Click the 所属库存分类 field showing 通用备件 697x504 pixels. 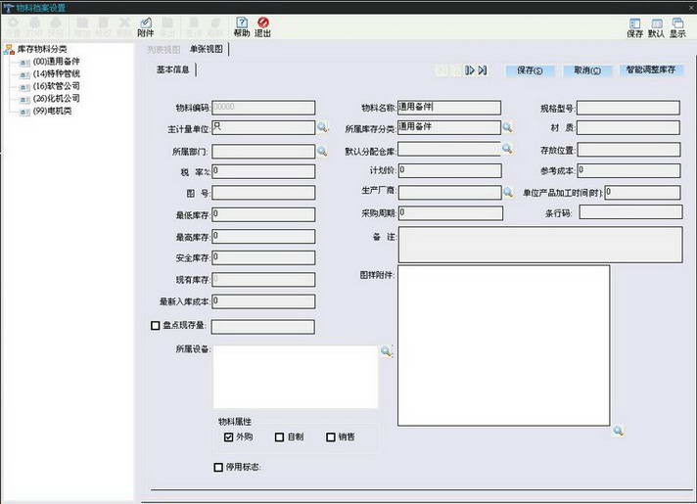[x=449, y=127]
